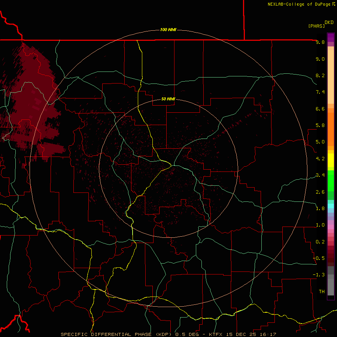Click the 50 NMI range ring label
Screen dimensions: 337x337
point(168,99)
